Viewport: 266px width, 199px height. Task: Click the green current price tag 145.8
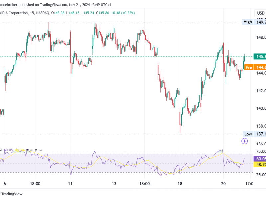pos(260,56)
